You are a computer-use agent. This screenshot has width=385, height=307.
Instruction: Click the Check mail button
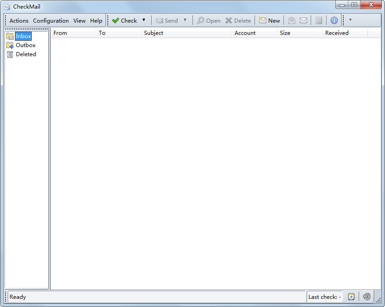pos(125,21)
